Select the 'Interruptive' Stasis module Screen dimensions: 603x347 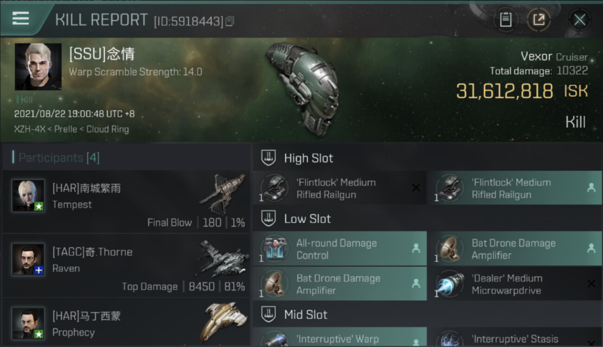click(x=515, y=338)
